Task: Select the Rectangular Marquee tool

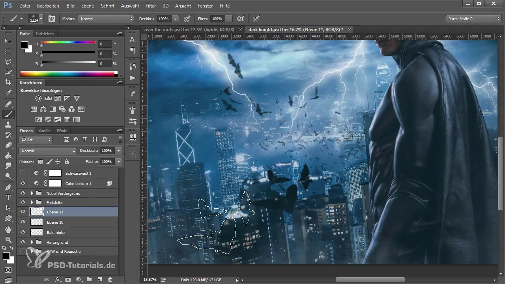Action: 8,52
